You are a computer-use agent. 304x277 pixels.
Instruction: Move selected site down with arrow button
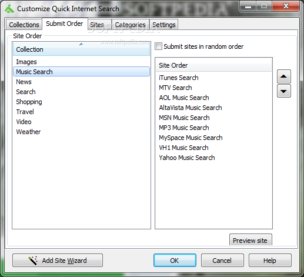pyautogui.click(x=283, y=91)
